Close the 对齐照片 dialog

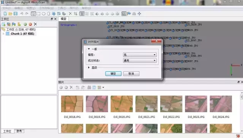(x=156, y=41)
